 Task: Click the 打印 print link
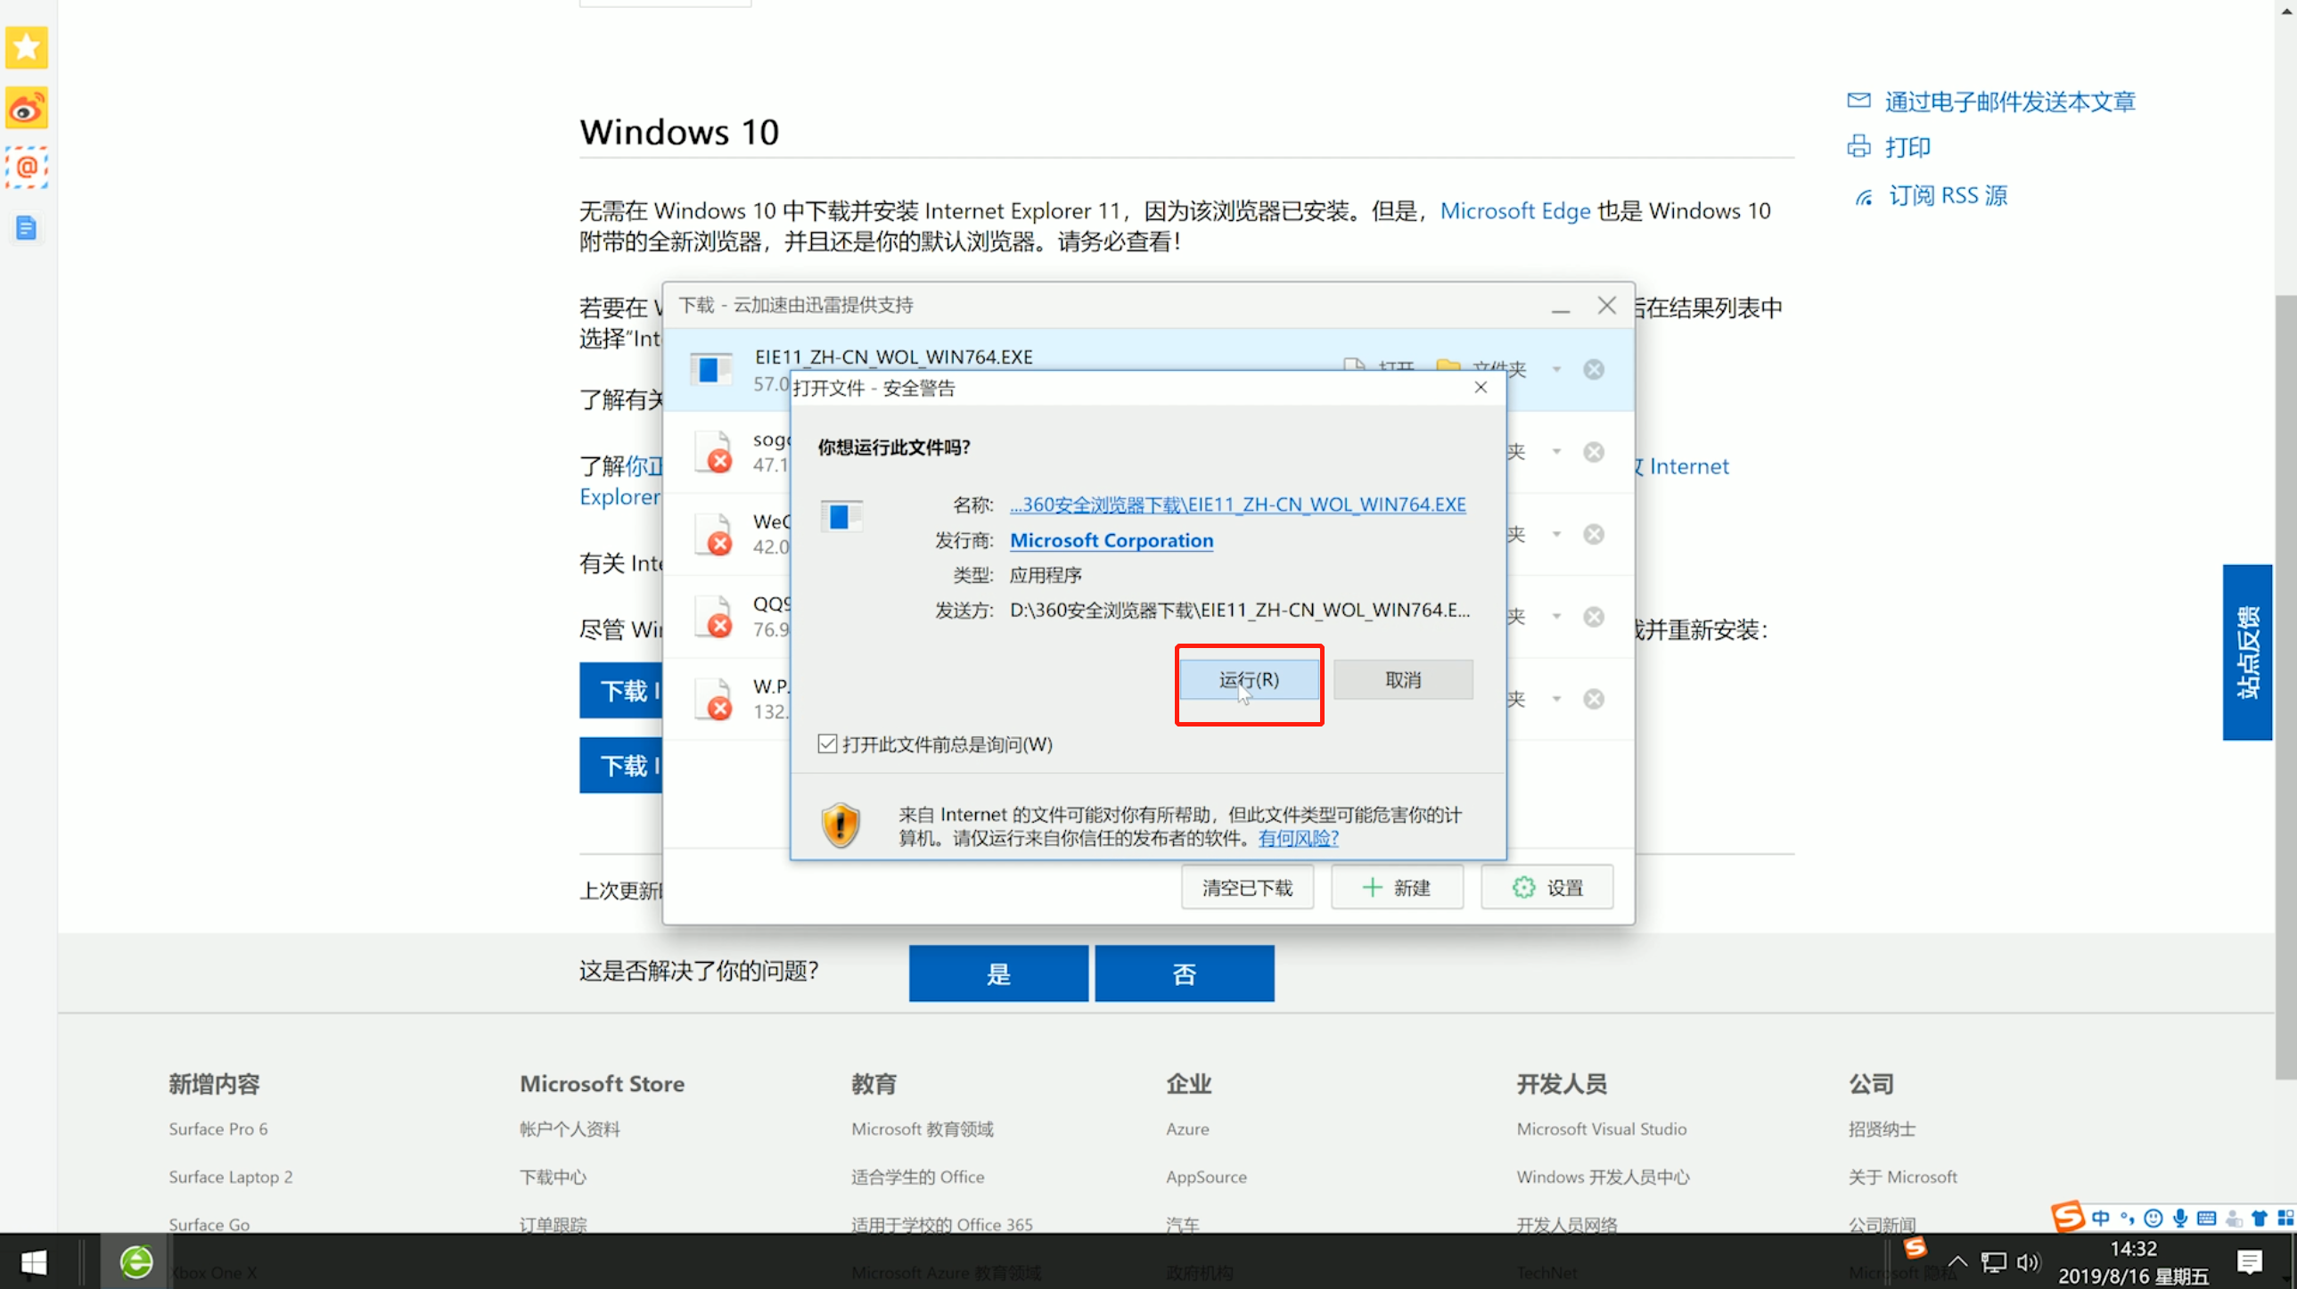(x=1907, y=147)
